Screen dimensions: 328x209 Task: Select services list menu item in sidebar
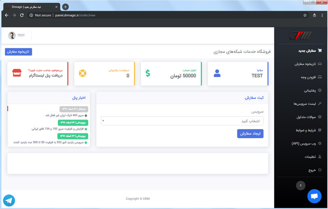pyautogui.click(x=305, y=104)
